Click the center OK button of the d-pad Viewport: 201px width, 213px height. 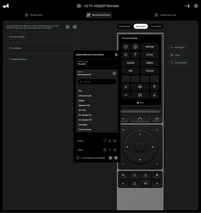click(x=140, y=147)
